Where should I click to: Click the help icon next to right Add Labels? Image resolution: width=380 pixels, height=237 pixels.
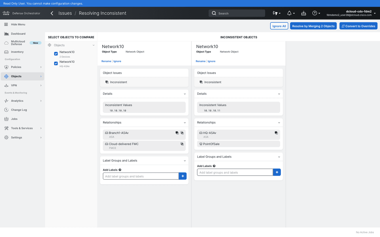(x=214, y=166)
